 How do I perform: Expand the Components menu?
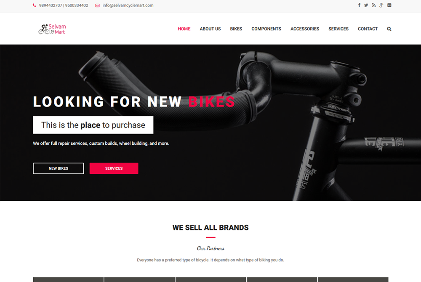click(x=266, y=29)
